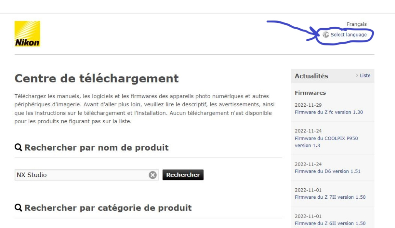Click the globe icon beside Select language
This screenshot has height=228, width=395.
pyautogui.click(x=326, y=35)
